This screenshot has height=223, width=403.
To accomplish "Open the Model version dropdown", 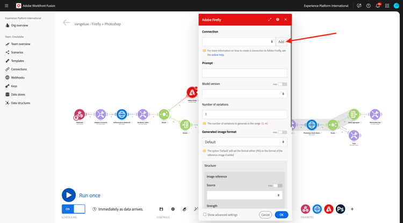I will pyautogui.click(x=244, y=94).
